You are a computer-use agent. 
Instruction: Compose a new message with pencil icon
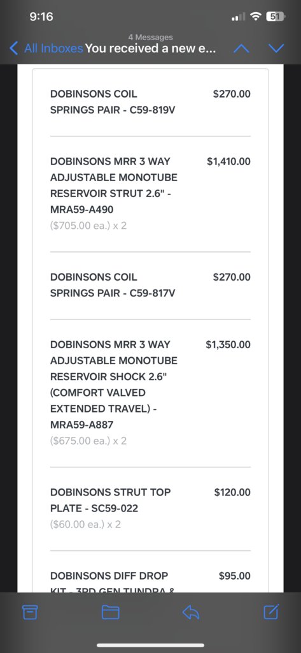coord(271,612)
